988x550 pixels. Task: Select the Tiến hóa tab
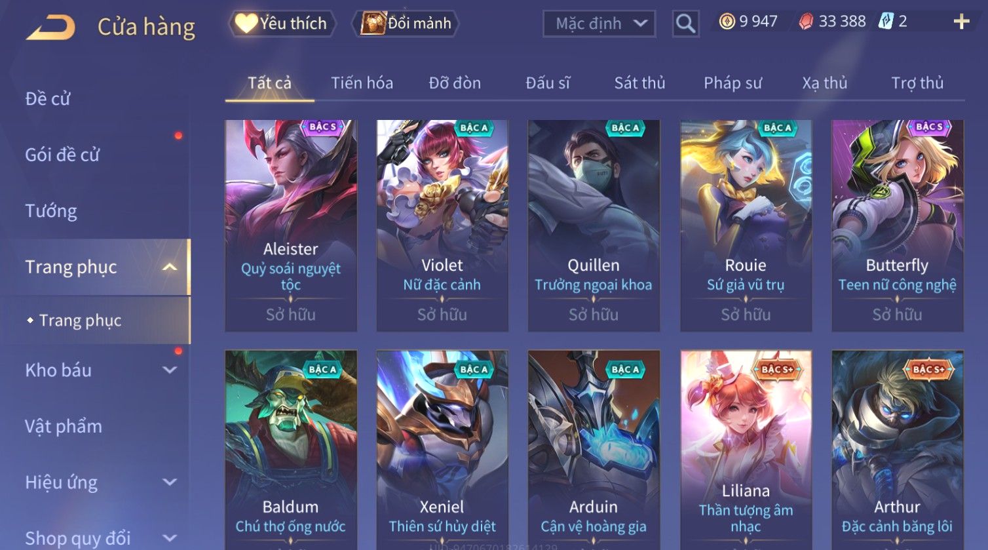[362, 83]
